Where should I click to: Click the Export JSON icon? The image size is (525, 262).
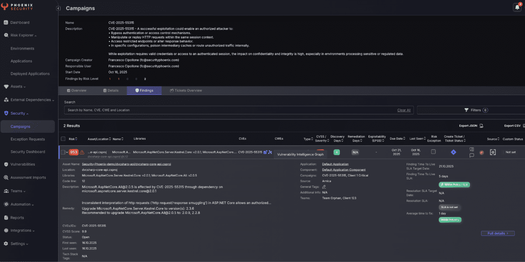click(x=481, y=126)
